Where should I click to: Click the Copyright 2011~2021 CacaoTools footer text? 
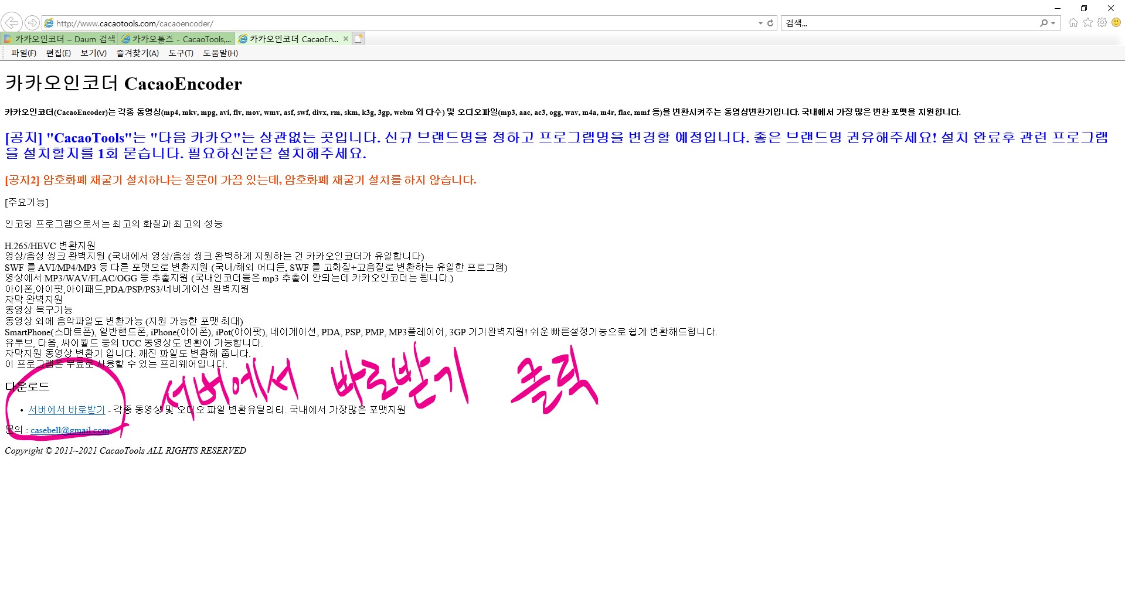pyautogui.click(x=125, y=451)
